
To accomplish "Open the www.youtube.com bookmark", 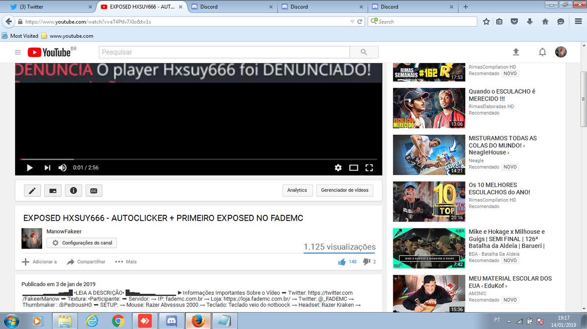I will (x=67, y=36).
